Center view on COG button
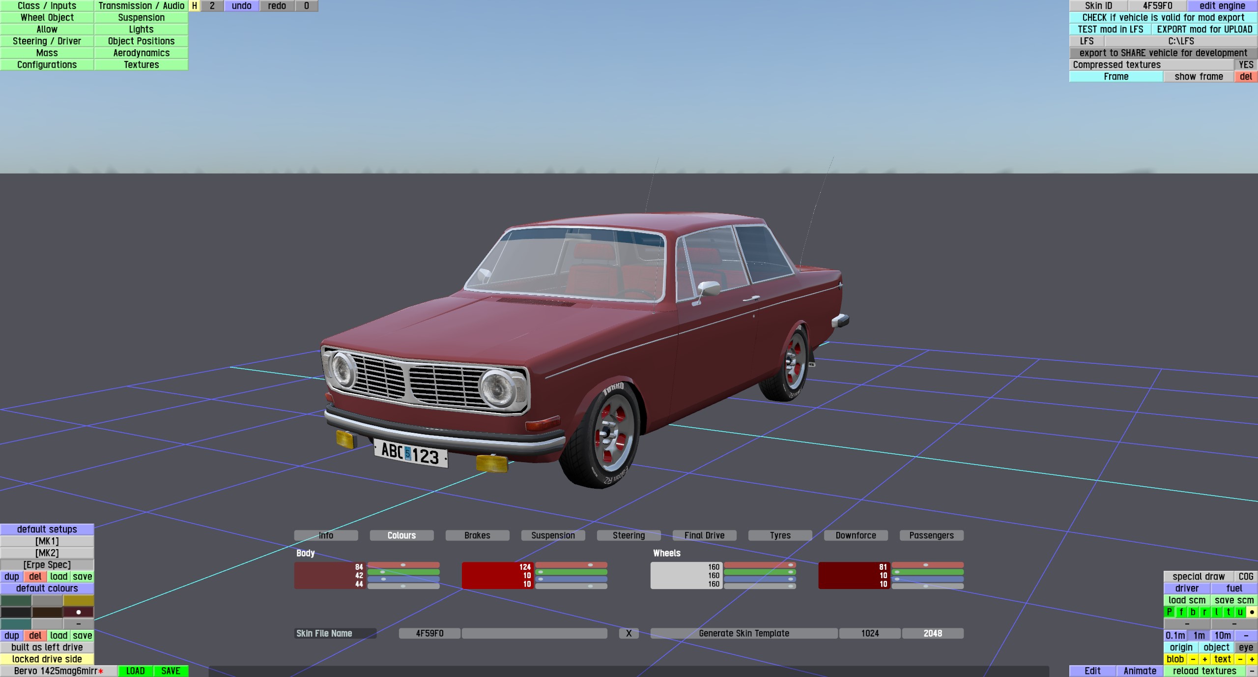Image resolution: width=1258 pixels, height=677 pixels. click(1246, 577)
